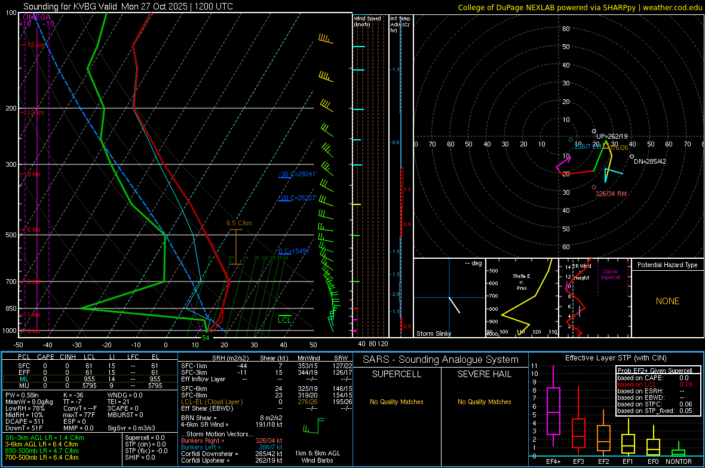Image resolution: width=705 pixels, height=468 pixels.
Task: Click the Bunkers Left = 286/7 kt line
Action: (x=232, y=447)
